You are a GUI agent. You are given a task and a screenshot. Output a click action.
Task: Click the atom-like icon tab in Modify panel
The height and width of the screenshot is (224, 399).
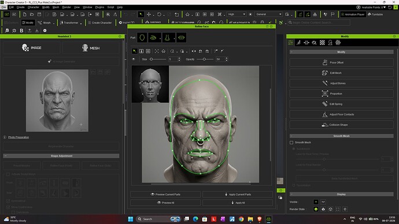tap(338, 43)
